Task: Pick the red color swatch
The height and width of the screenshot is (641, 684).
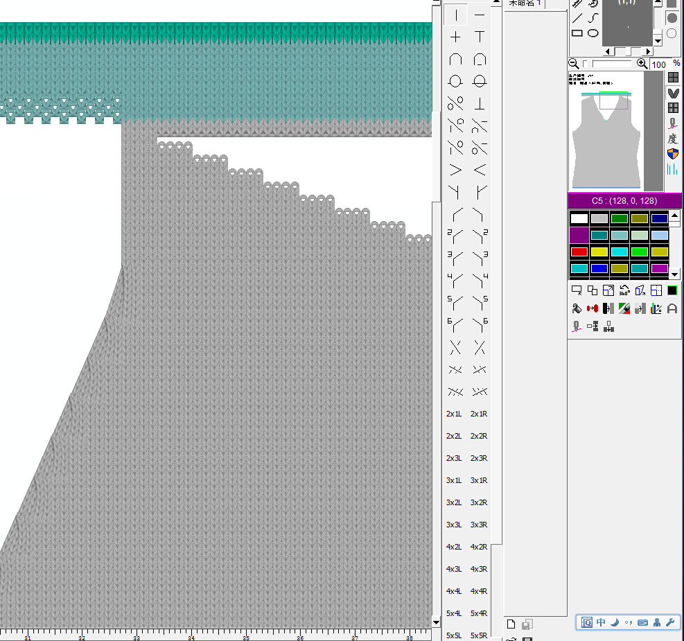Action: pos(579,252)
